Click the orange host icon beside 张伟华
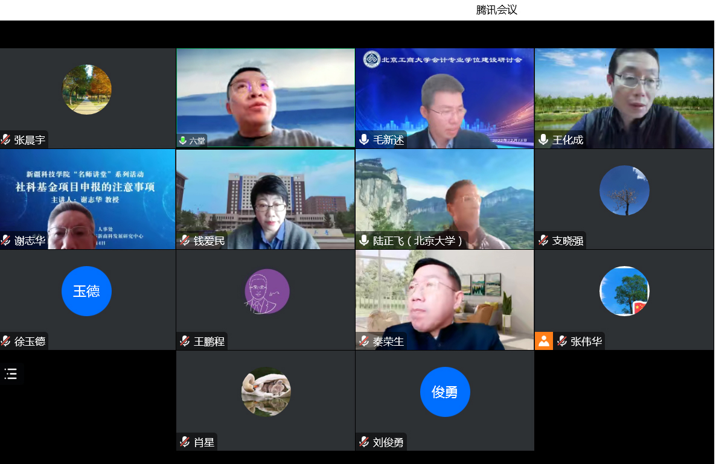This screenshot has width=716, height=464. click(544, 341)
